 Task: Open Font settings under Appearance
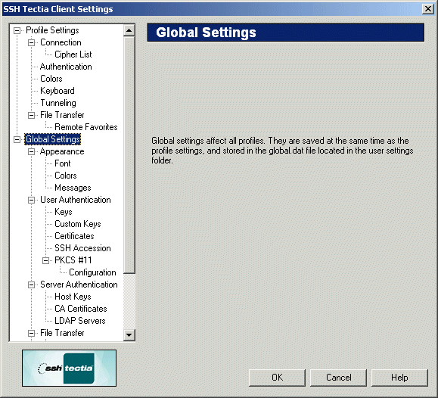63,163
